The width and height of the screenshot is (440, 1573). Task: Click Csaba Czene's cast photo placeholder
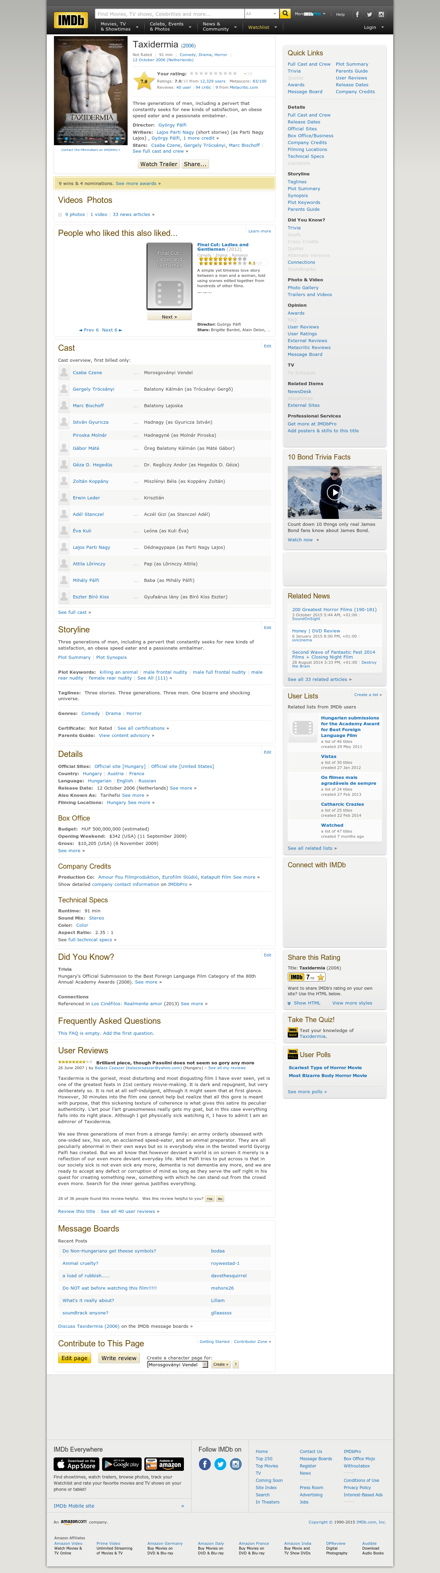pyautogui.click(x=64, y=372)
